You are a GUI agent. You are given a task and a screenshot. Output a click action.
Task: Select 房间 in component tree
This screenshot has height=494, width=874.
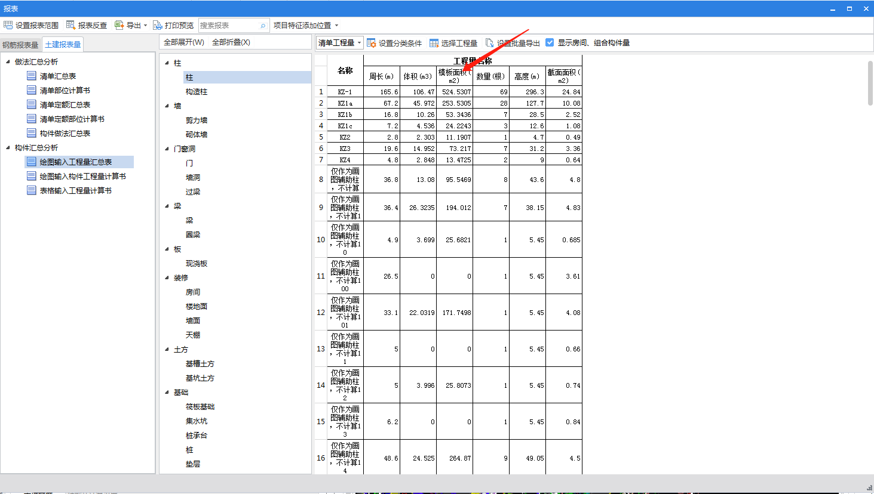tap(193, 292)
